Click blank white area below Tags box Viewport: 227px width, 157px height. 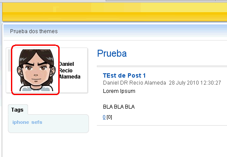(x=48, y=145)
